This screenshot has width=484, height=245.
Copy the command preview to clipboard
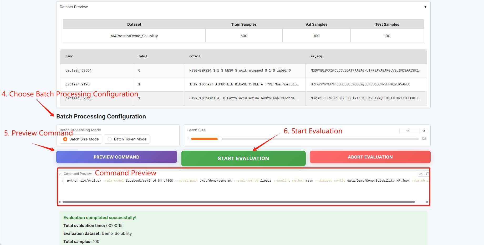[427, 173]
